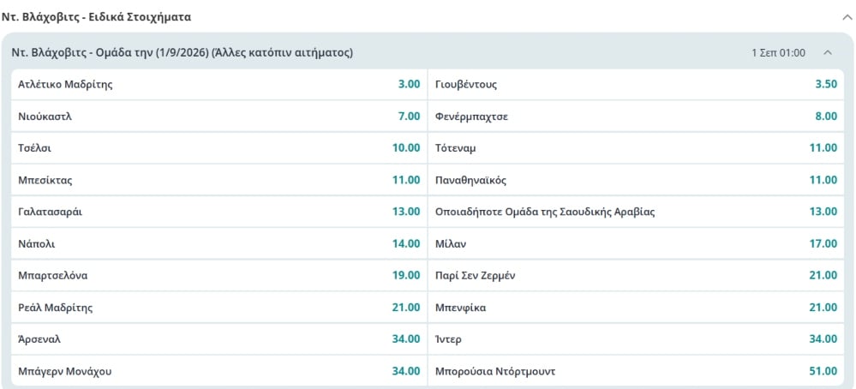Image resolution: width=856 pixels, height=389 pixels.
Task: Choose Μπορούσια Ντόρτμουντ at odds 51.00
Action: pos(636,372)
